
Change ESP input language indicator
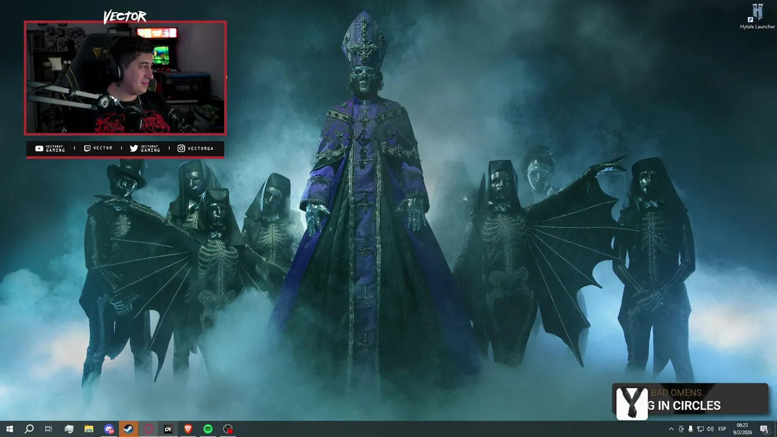[722, 429]
